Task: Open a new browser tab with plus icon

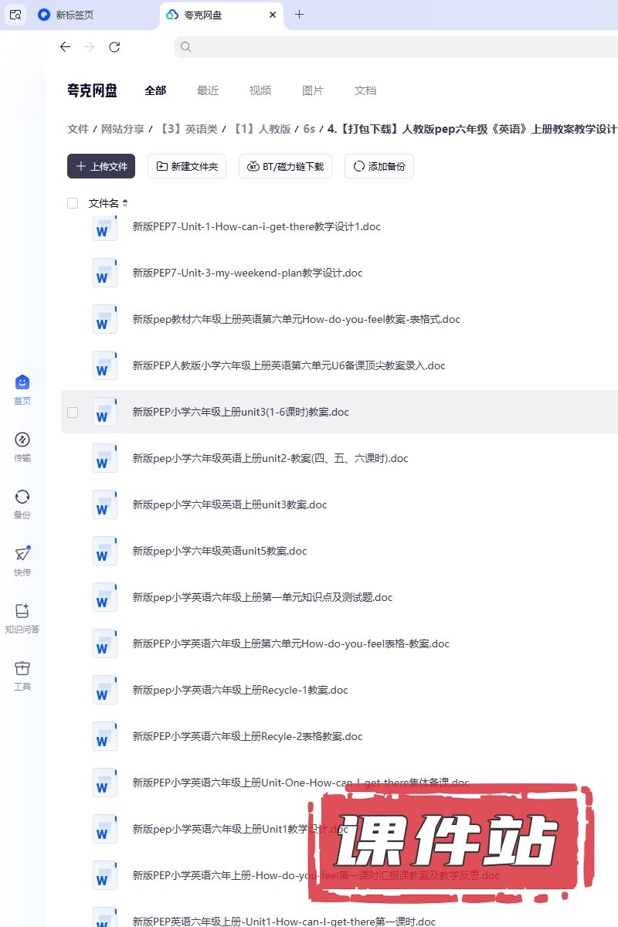Action: pyautogui.click(x=300, y=15)
